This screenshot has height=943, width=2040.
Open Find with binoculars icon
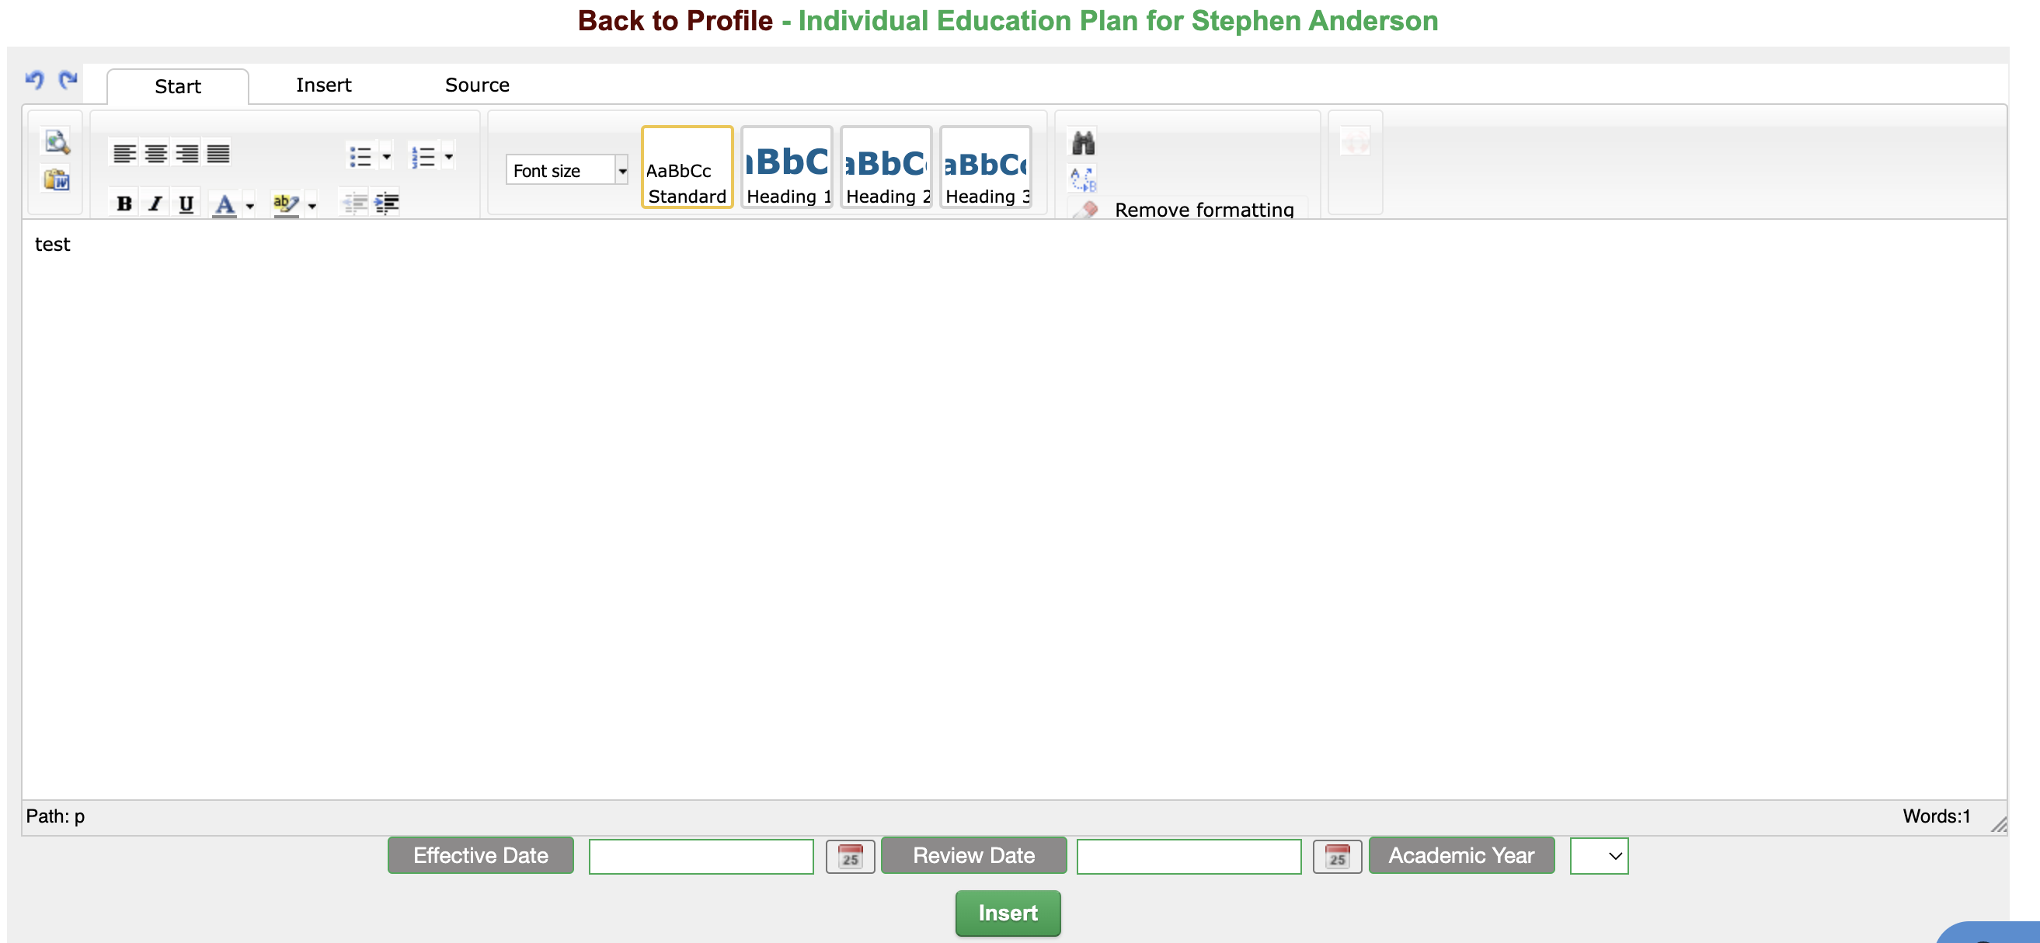1084,143
